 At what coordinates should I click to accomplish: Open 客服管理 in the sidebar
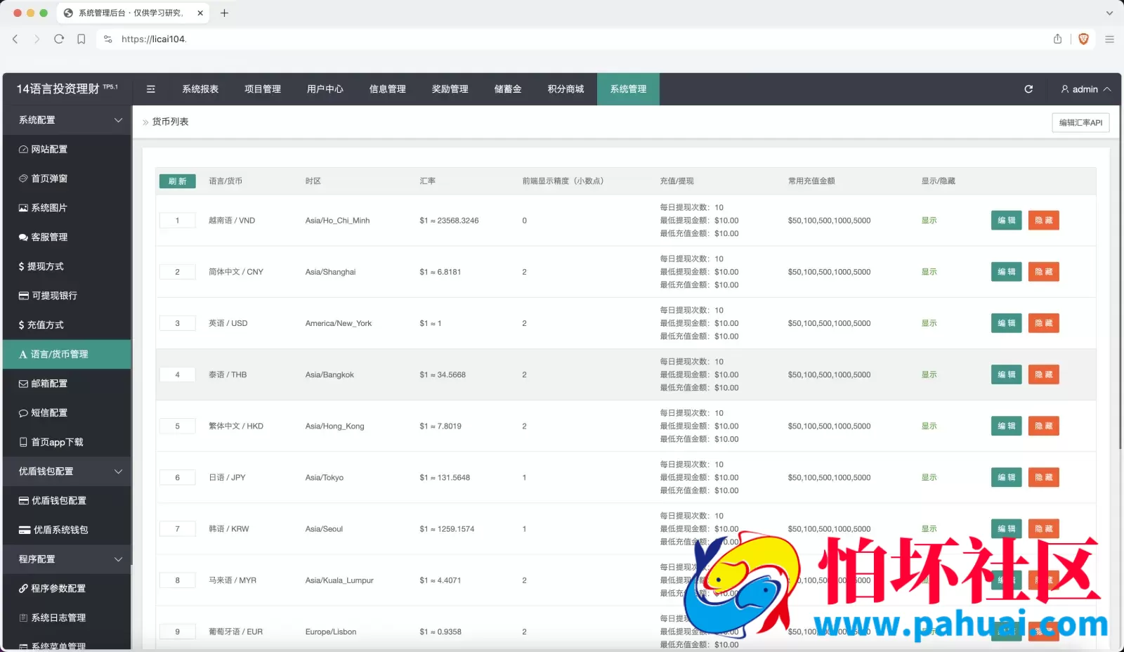(67, 237)
